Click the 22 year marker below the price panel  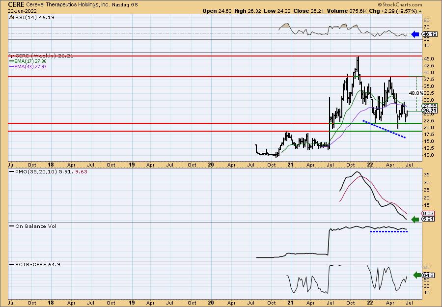(370, 165)
